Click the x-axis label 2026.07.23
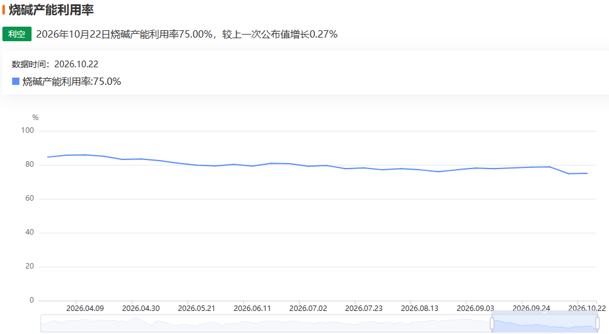 [364, 309]
